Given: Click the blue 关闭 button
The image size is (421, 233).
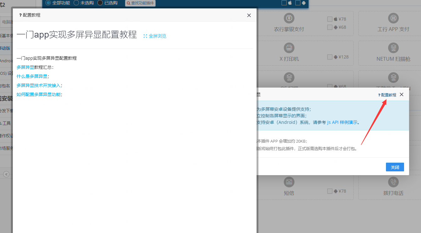Looking at the screenshot, I should tap(395, 167).
